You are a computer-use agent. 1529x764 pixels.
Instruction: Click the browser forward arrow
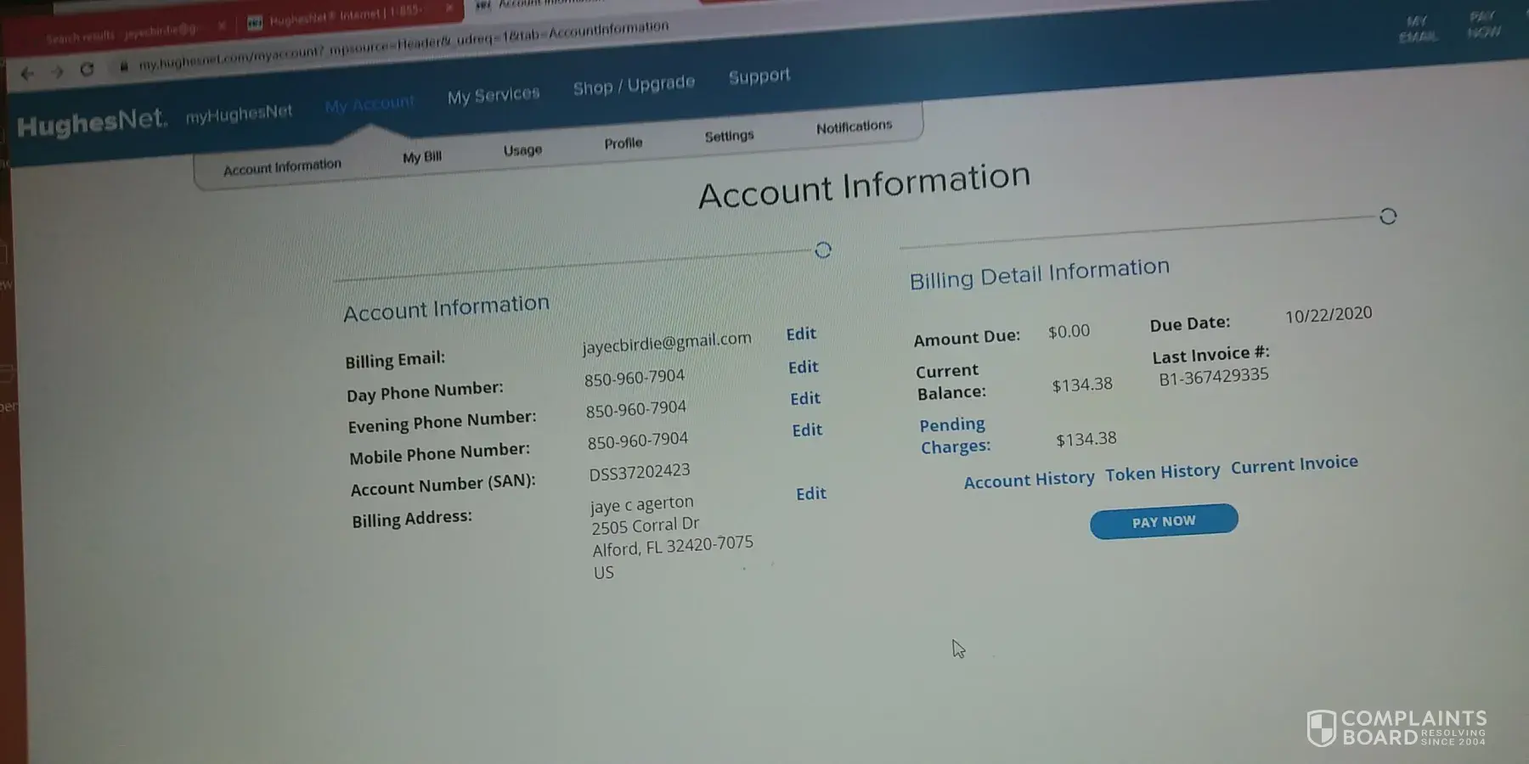pyautogui.click(x=58, y=72)
